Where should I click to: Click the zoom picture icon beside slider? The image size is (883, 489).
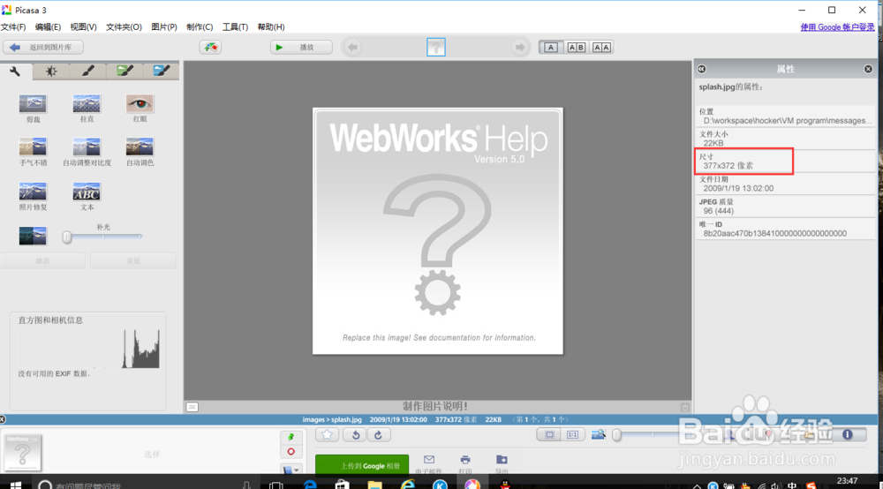click(x=598, y=434)
